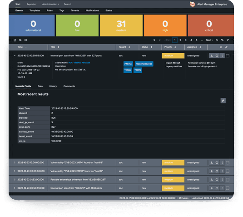Expand the 00:59:59 port scan event row

coord(15,188)
